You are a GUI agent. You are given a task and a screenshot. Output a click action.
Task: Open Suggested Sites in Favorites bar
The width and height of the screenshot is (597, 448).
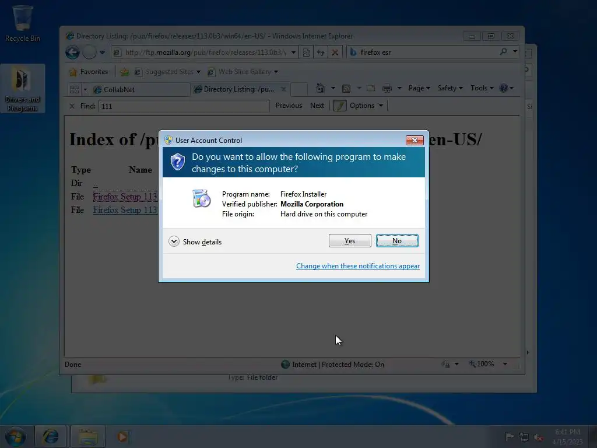(x=167, y=72)
